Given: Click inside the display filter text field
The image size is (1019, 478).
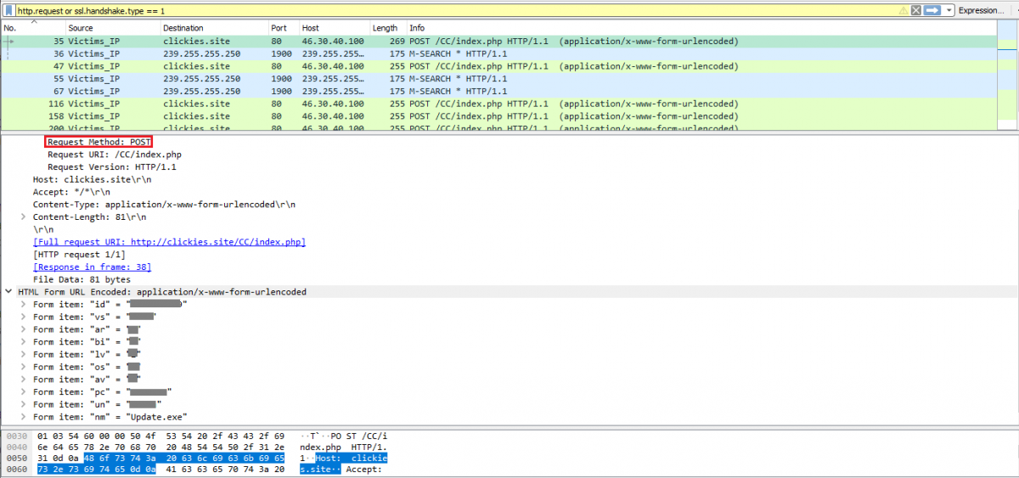Looking at the screenshot, I should (x=425, y=10).
